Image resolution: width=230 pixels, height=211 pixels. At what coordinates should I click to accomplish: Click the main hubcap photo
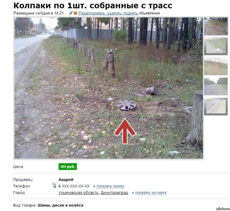click(109, 88)
